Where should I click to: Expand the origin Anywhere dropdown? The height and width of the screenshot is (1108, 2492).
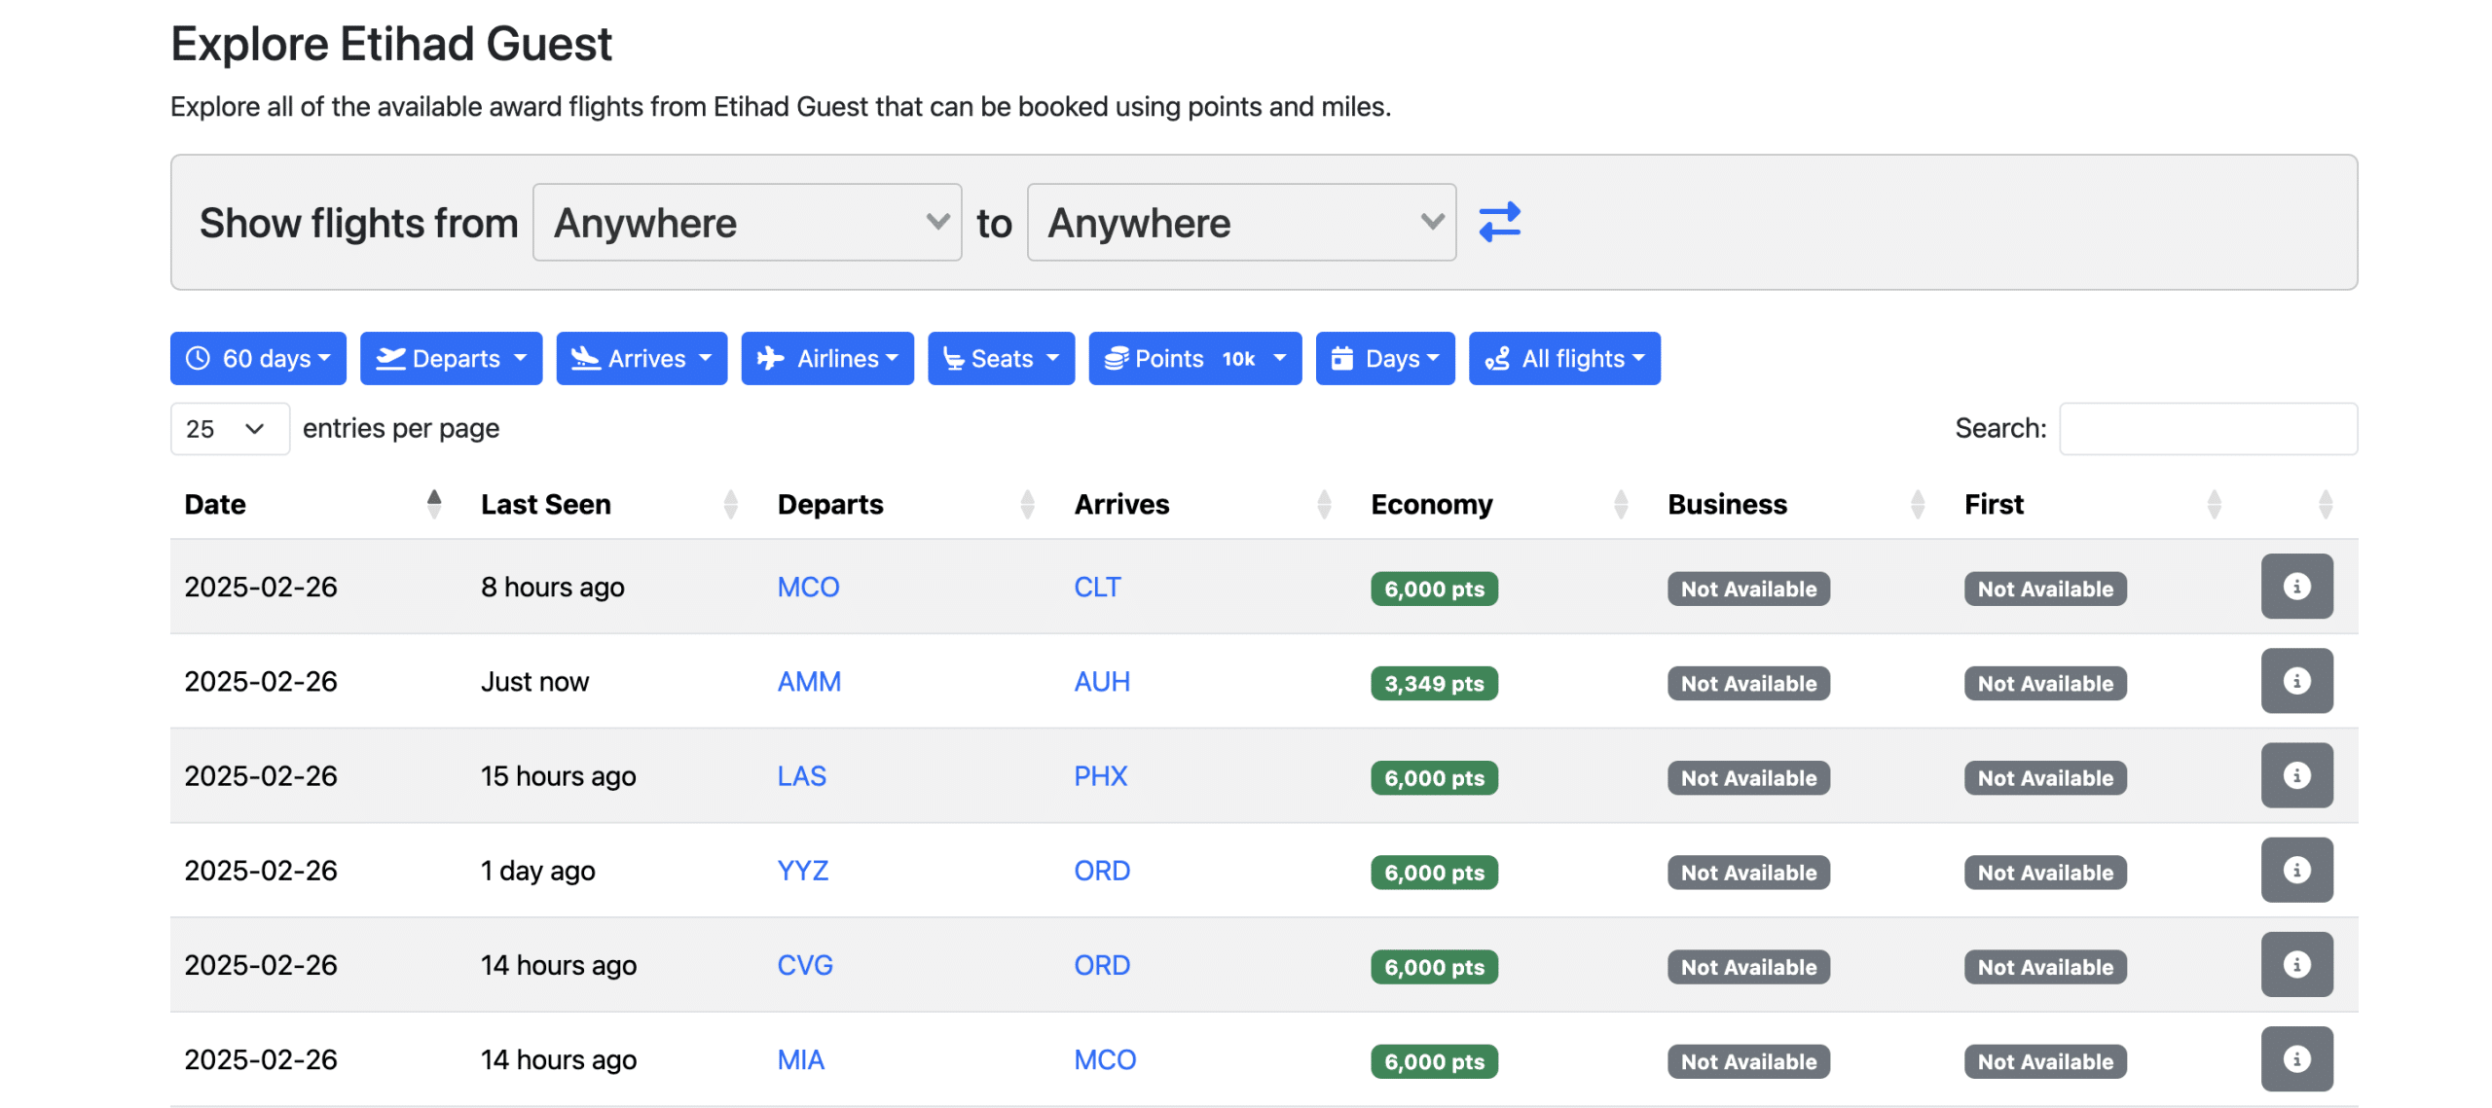coord(747,223)
